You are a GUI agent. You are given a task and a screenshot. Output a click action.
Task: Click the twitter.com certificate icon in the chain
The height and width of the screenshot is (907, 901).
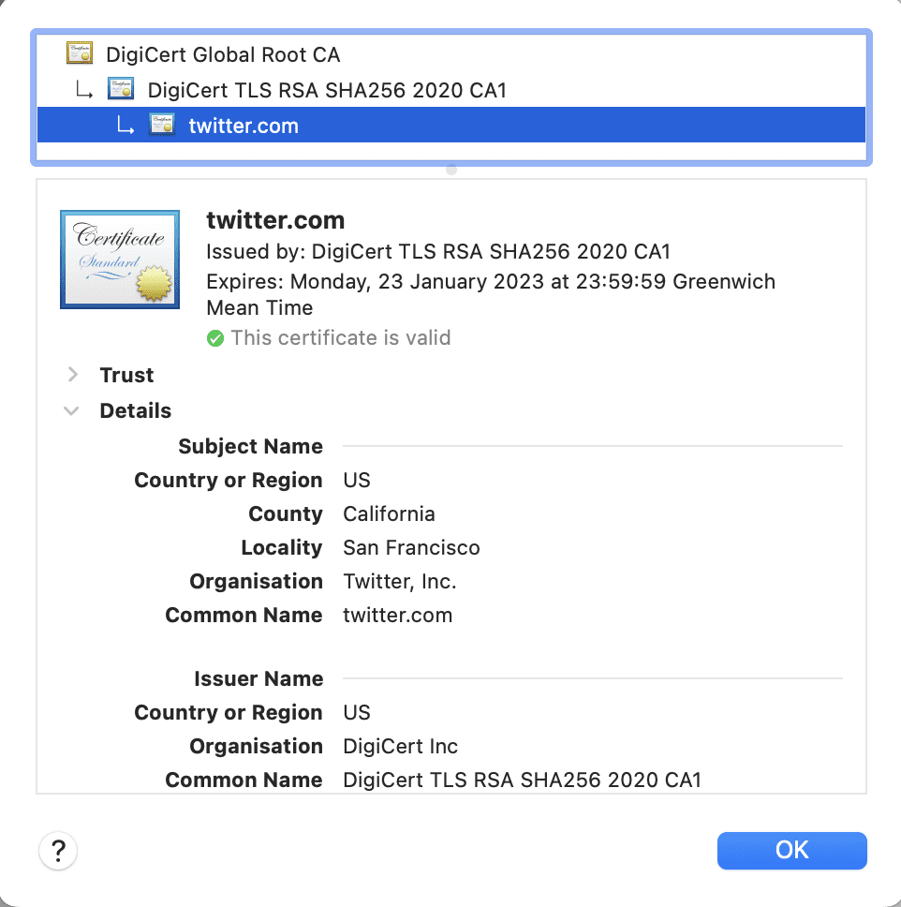pos(162,125)
